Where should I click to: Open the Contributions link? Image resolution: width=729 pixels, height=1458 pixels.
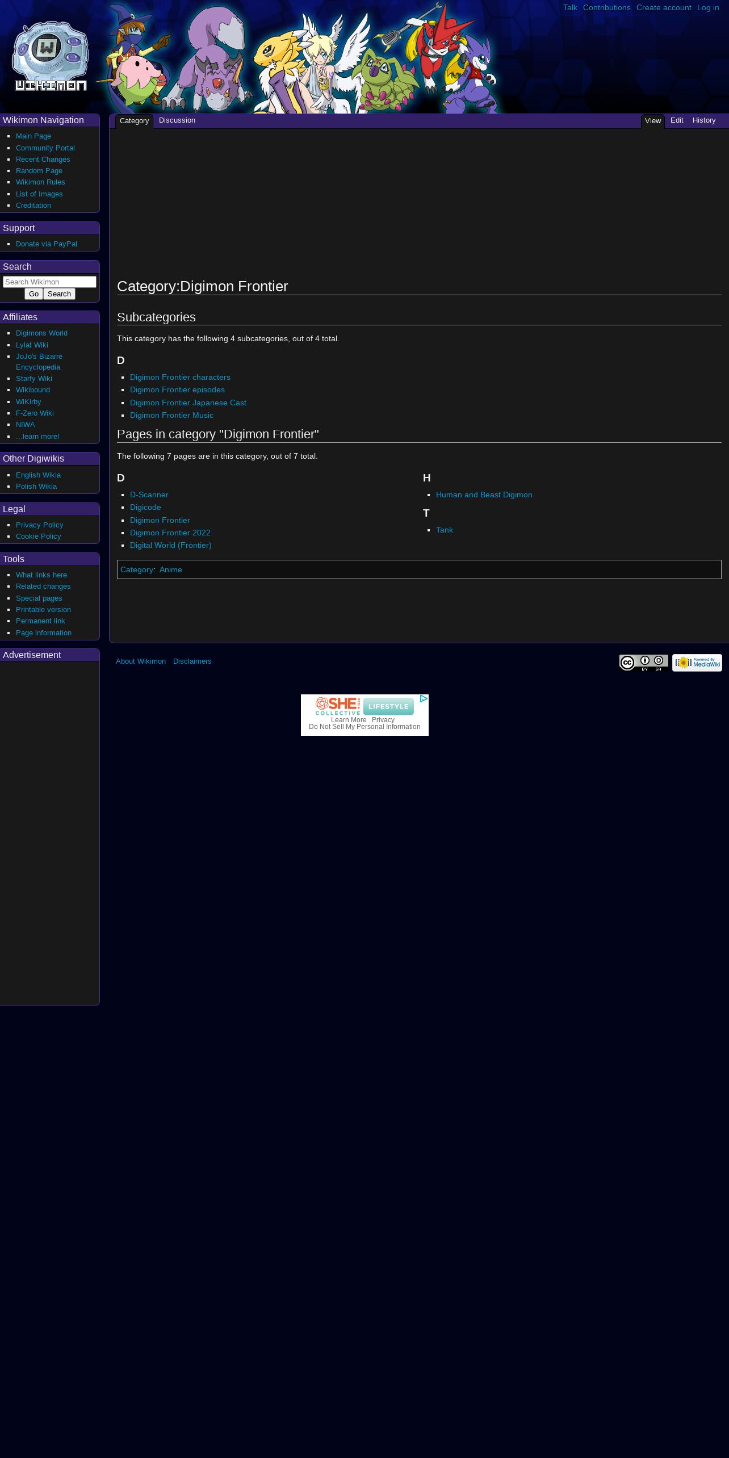click(607, 7)
